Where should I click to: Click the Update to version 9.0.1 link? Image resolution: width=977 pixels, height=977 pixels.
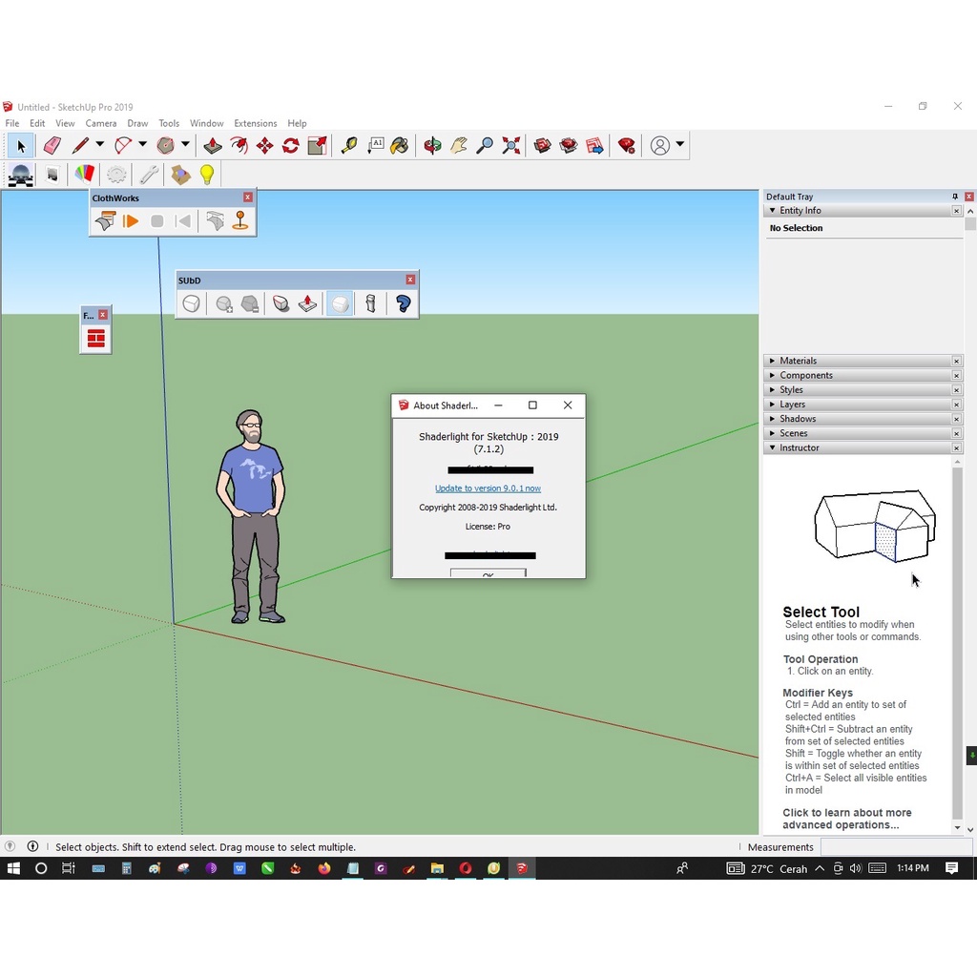[x=488, y=488]
